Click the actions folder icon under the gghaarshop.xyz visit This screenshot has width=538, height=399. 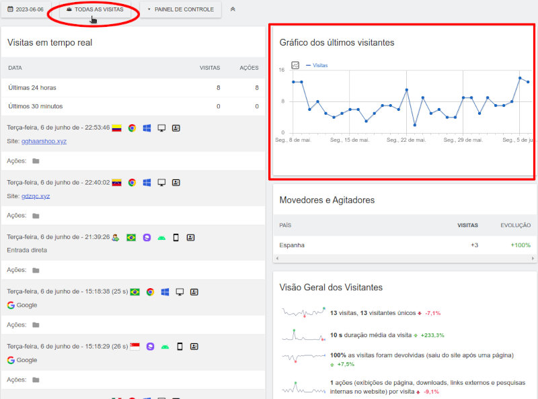[x=36, y=161]
